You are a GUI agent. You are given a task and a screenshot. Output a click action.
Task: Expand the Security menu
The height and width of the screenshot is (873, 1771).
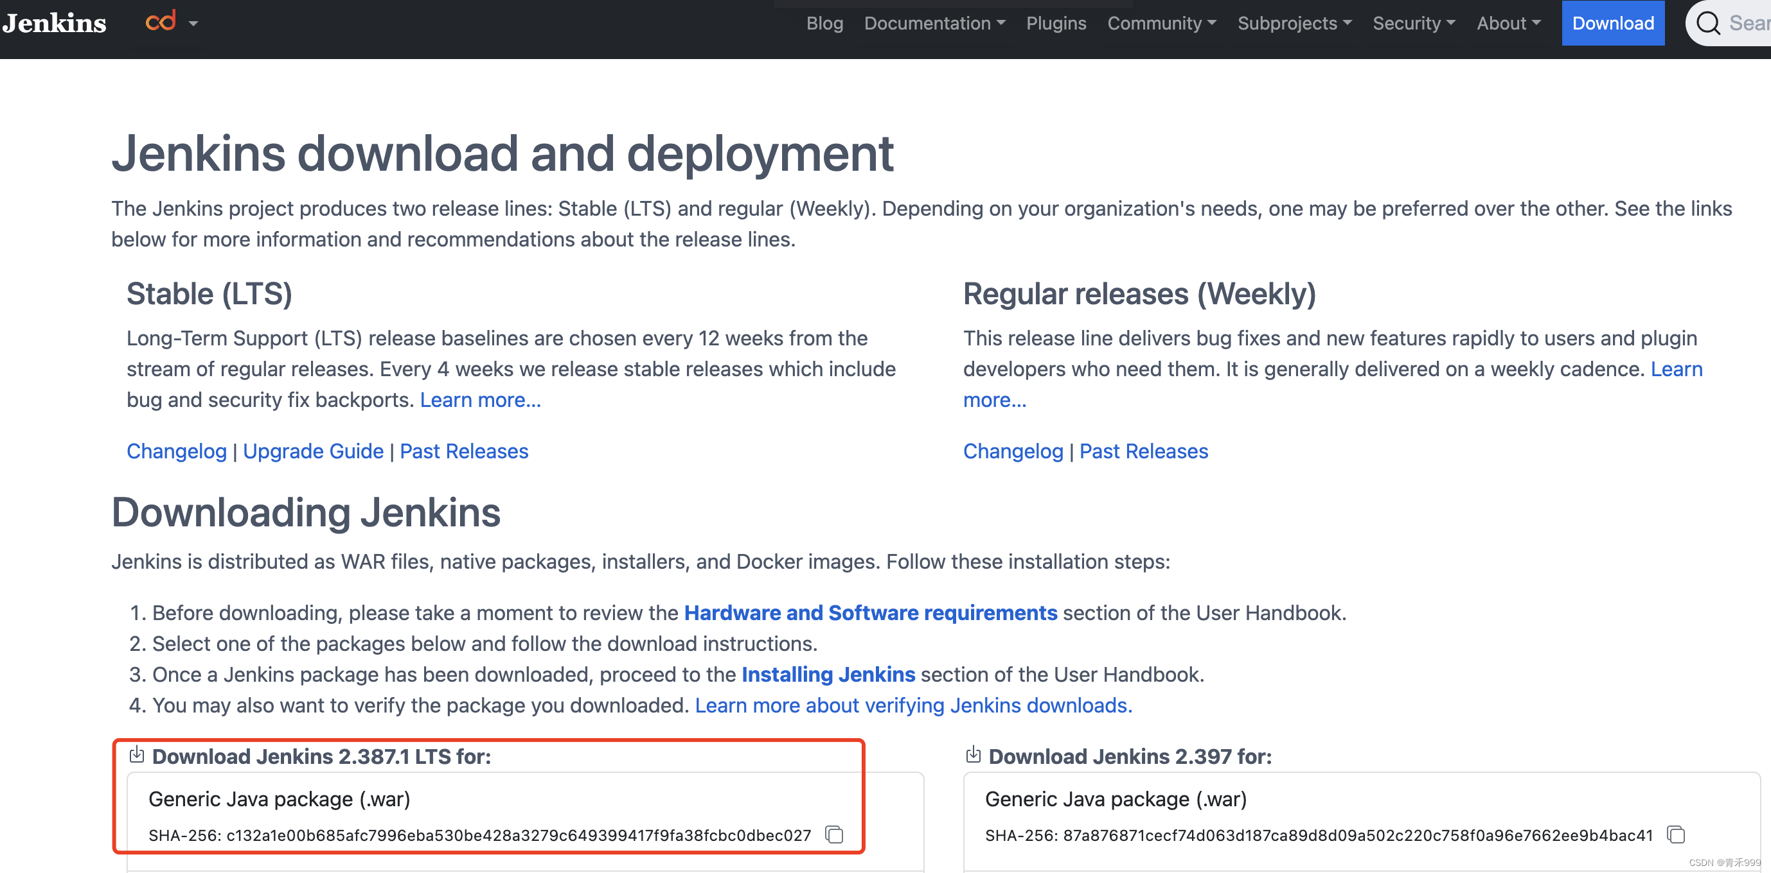pyautogui.click(x=1414, y=23)
